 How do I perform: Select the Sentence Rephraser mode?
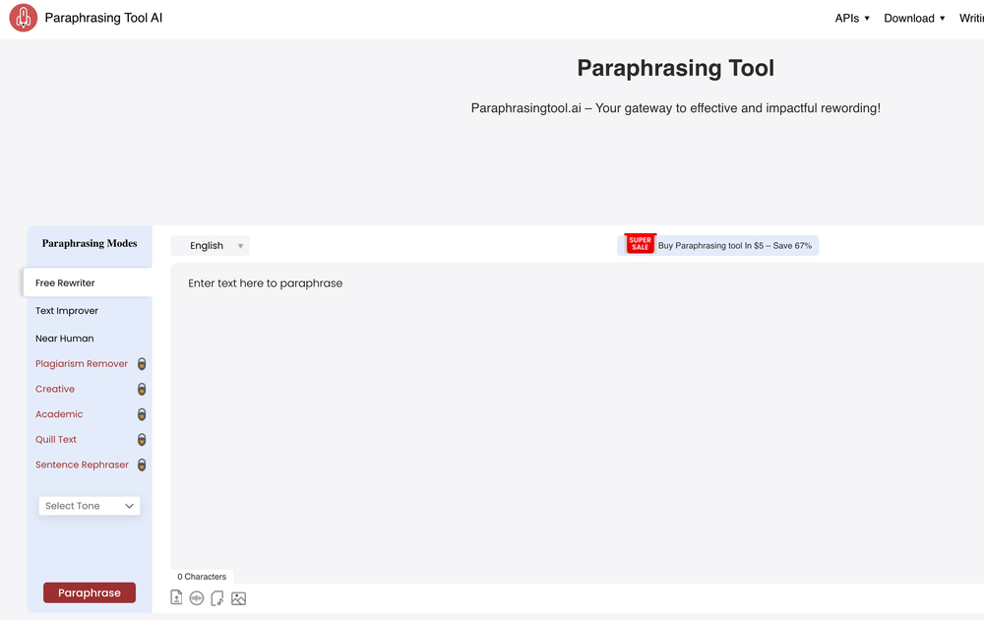(82, 465)
